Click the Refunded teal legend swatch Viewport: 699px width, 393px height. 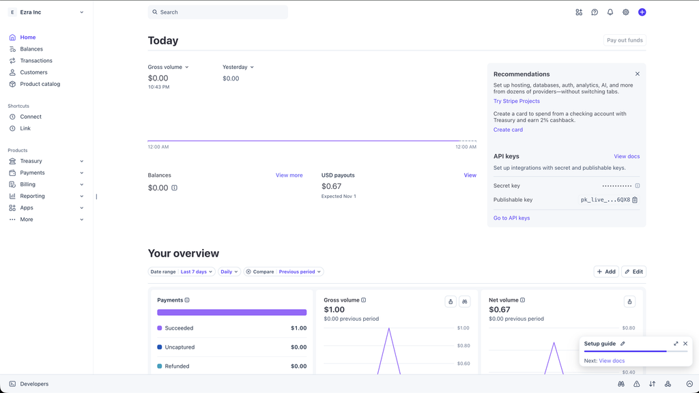click(160, 366)
